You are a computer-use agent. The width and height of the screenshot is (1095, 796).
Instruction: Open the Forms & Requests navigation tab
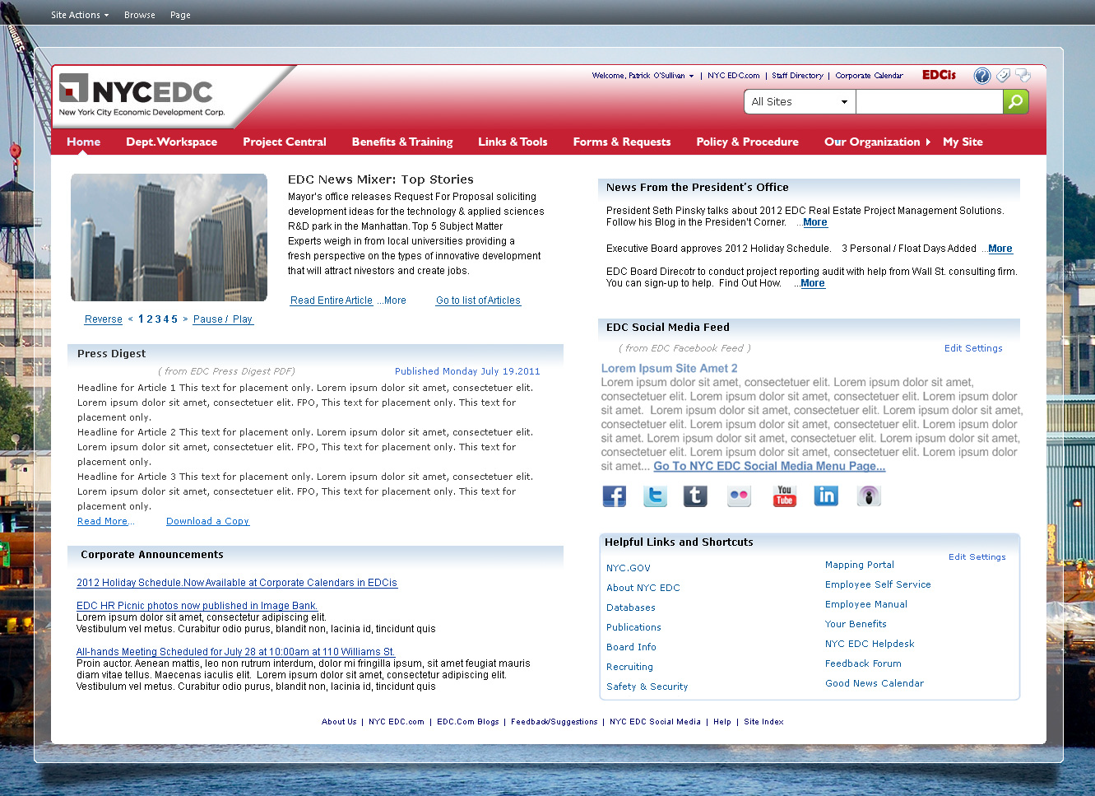622,142
